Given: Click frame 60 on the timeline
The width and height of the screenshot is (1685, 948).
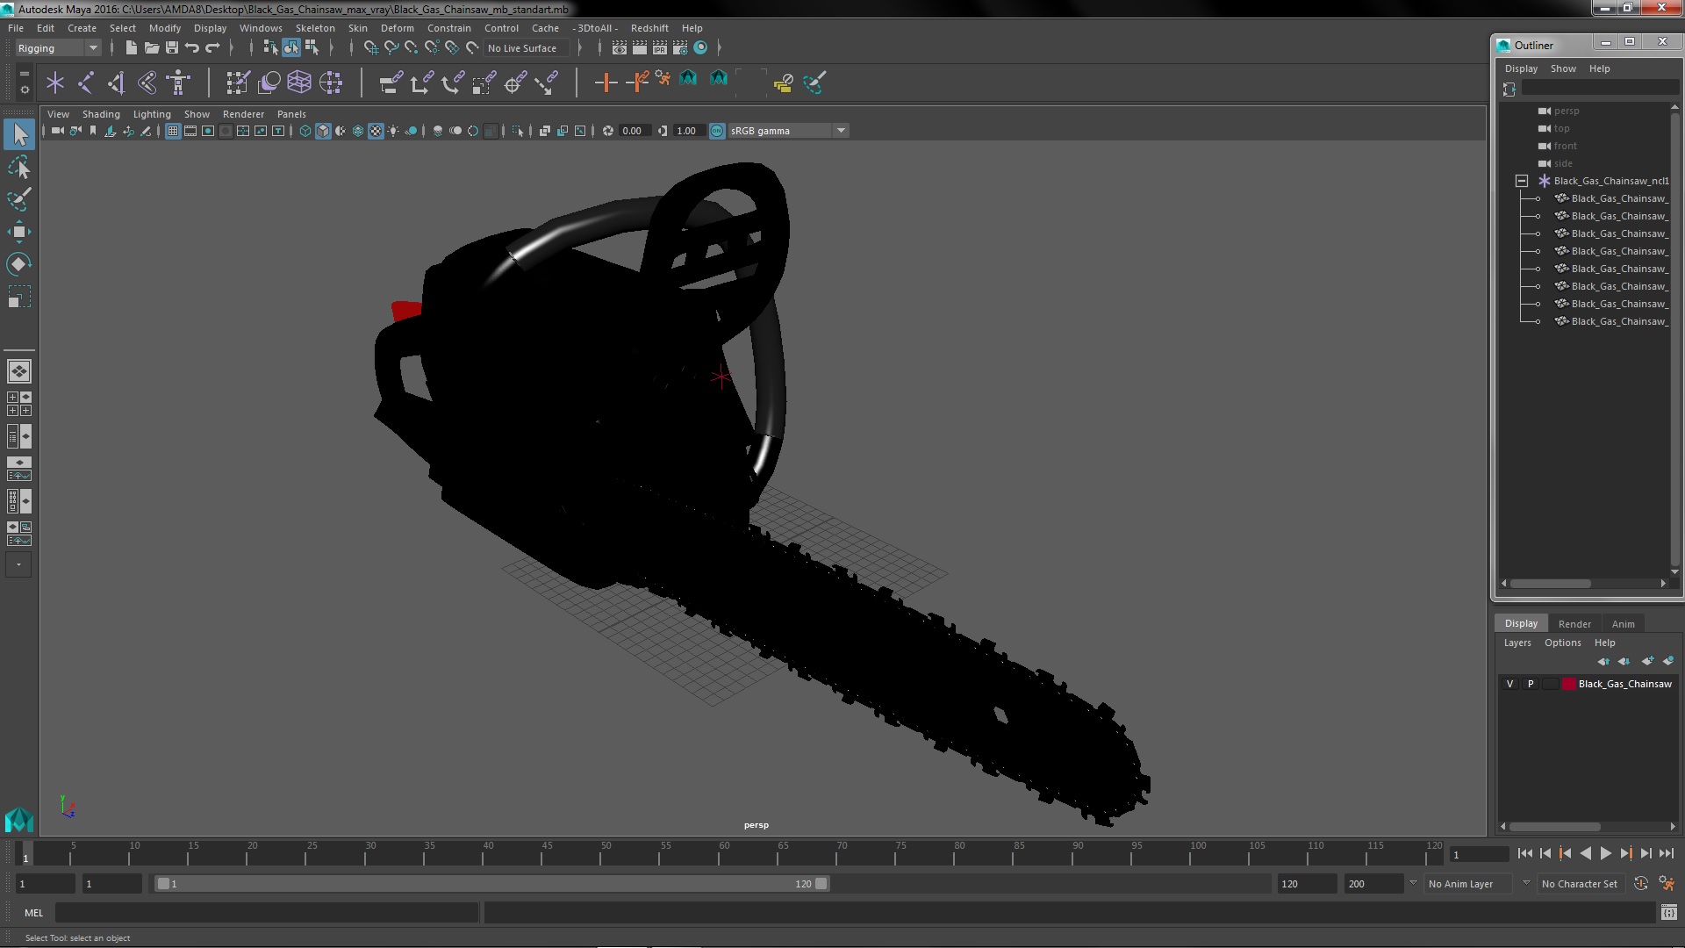Looking at the screenshot, I should [x=724, y=853].
